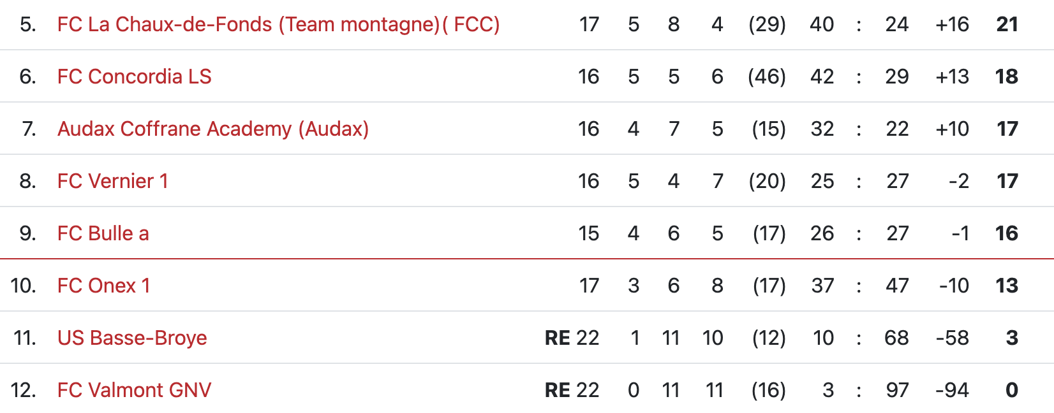Select the +10 goal difference for Audax

pyautogui.click(x=952, y=129)
